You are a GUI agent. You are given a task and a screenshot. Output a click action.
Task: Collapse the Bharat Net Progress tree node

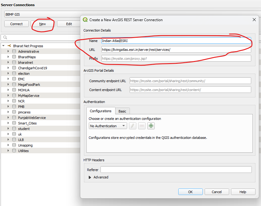tap(3, 46)
